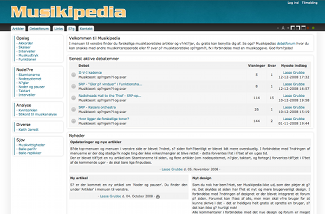The image size is (325, 214).
Task: Click the Opdateringer og nye artikler heading
Action: click(x=96, y=142)
